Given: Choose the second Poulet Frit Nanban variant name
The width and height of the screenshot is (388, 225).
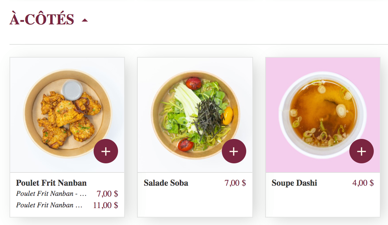Looking at the screenshot, I should pos(50,205).
